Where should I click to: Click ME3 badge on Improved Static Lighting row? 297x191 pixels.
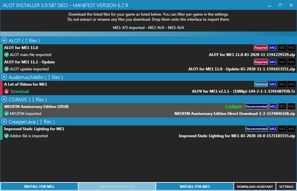point(291,129)
